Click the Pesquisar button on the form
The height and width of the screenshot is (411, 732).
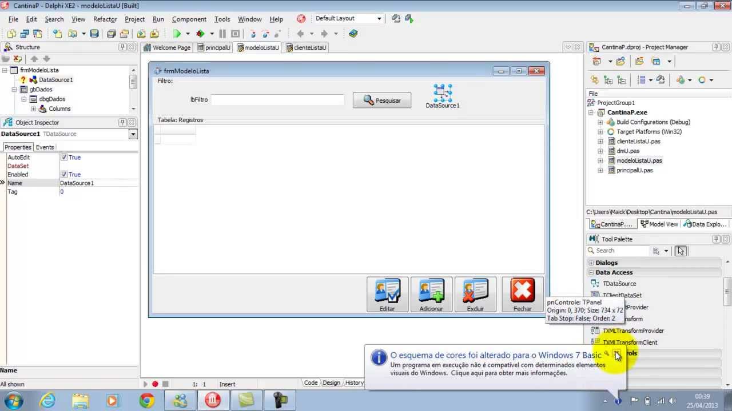382,100
